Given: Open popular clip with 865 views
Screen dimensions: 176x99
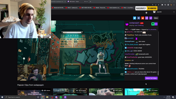Looking at the screenshot, I should point(34,92).
